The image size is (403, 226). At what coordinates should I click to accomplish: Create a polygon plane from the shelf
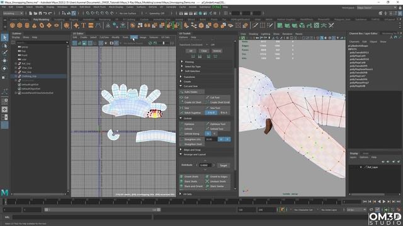coord(49,25)
